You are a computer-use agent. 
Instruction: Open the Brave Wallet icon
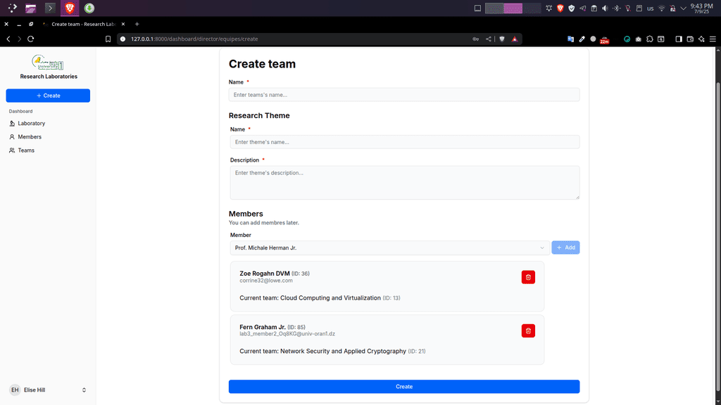[x=690, y=39]
